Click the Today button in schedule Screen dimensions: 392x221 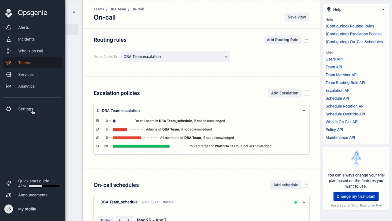point(106,220)
